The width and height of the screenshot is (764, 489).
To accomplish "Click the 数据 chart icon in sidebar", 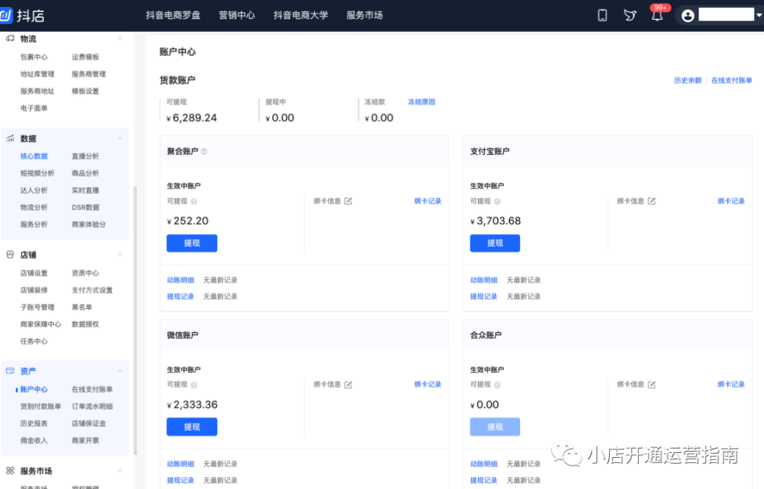I will [10, 139].
